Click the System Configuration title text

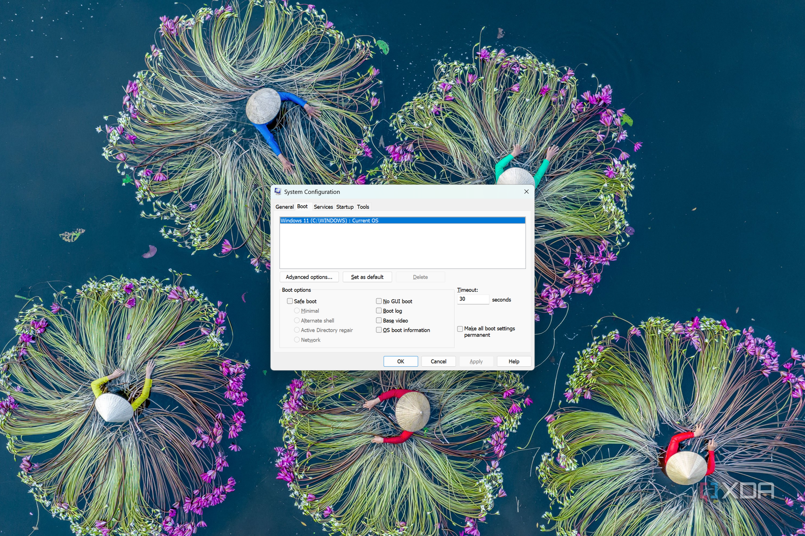coord(312,191)
